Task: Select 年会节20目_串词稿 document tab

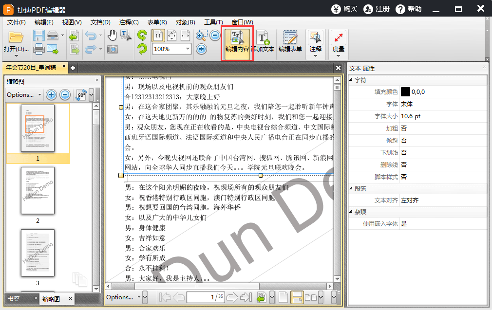Action: (31, 67)
